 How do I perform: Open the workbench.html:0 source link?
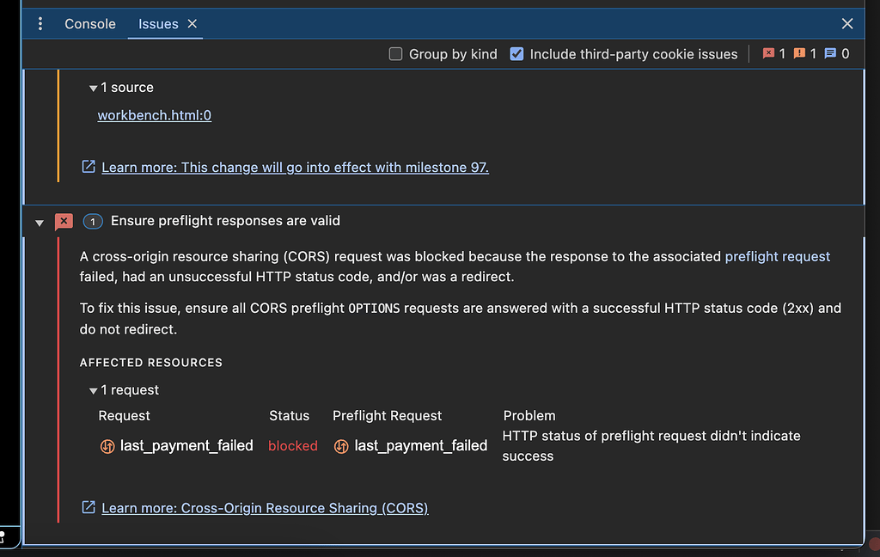tap(154, 114)
